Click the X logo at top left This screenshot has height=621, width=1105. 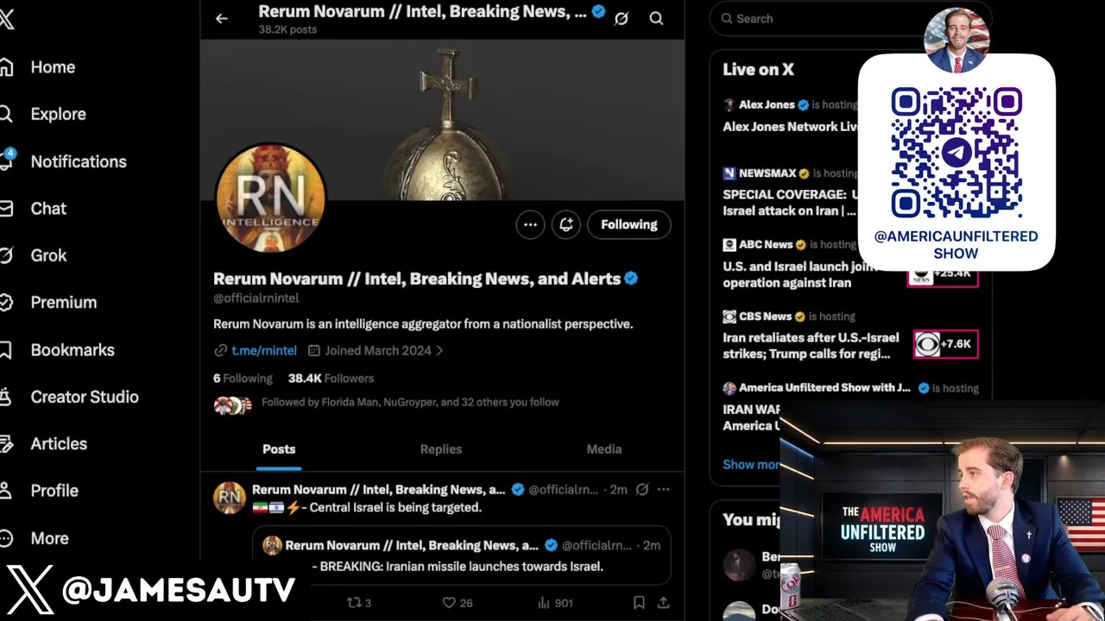(x=6, y=19)
